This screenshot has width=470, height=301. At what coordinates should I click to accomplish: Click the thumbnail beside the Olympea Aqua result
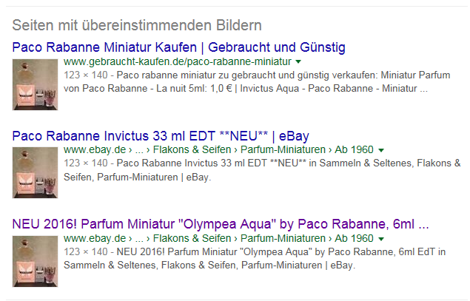35,262
